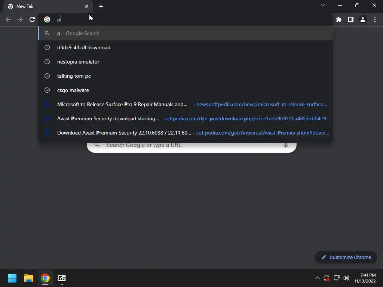Click the Softpedia favicon beside the Surface Pro 9 result
This screenshot has height=287, width=383.
(47, 105)
